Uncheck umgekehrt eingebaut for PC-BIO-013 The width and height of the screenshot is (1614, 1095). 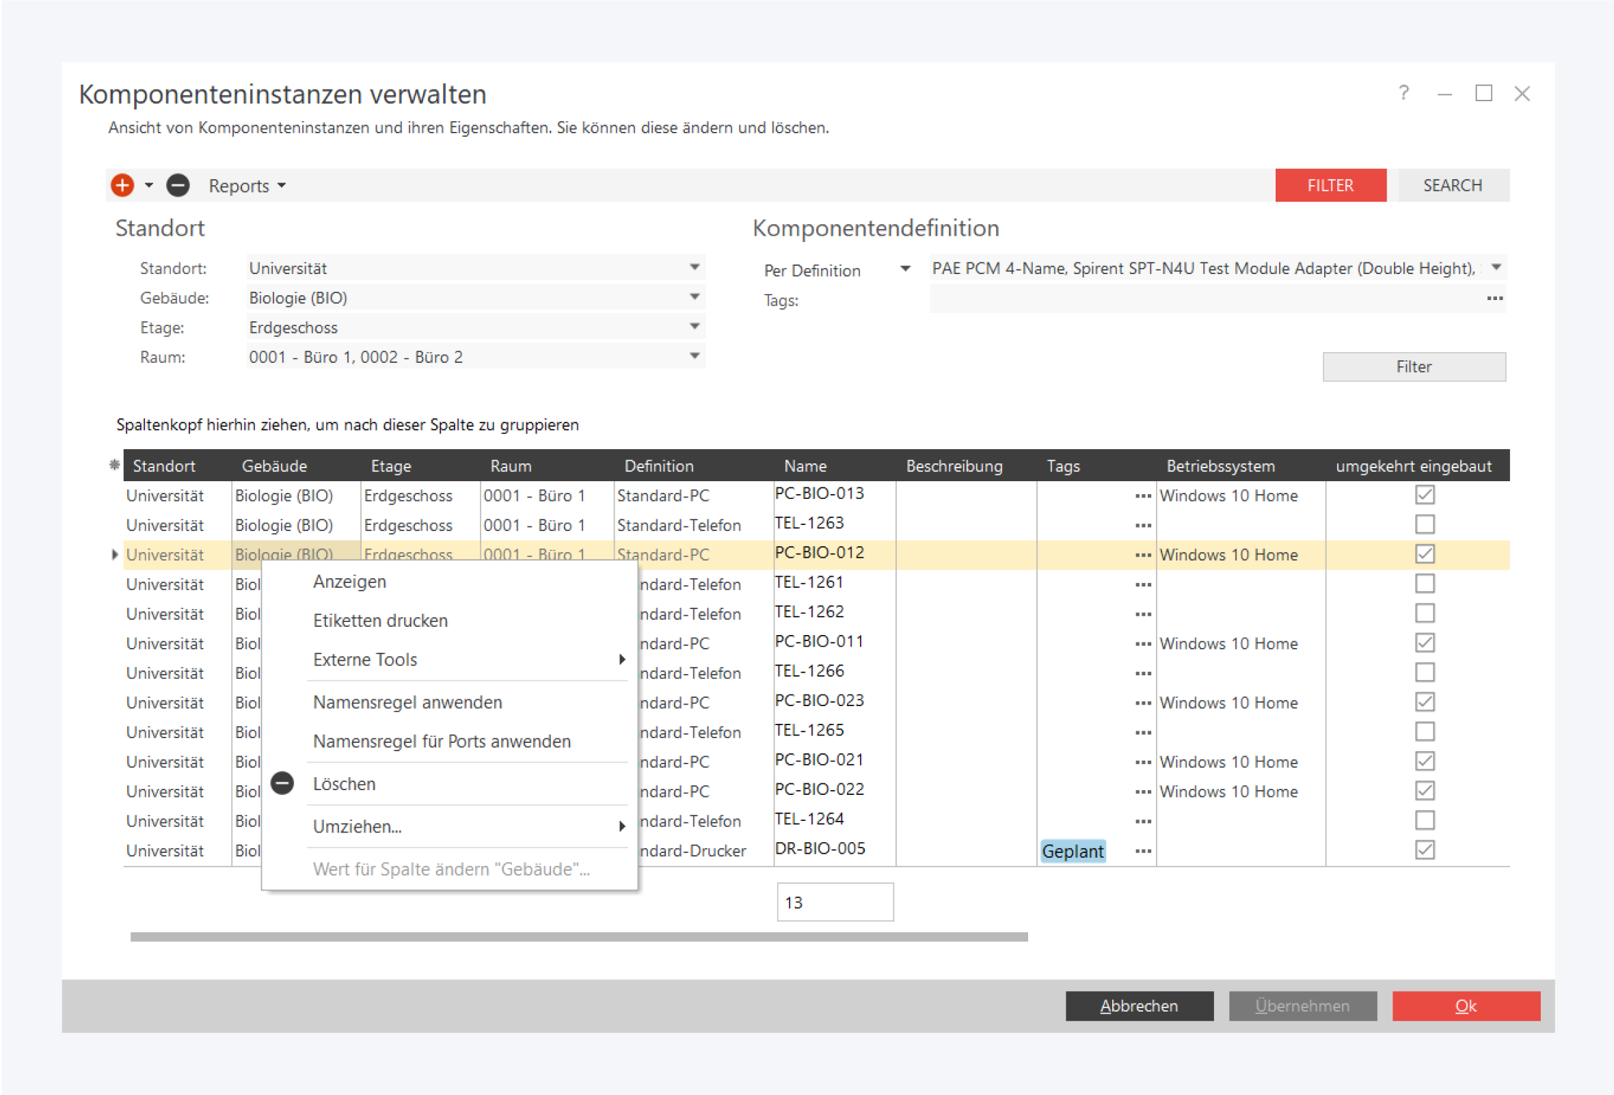[1424, 495]
